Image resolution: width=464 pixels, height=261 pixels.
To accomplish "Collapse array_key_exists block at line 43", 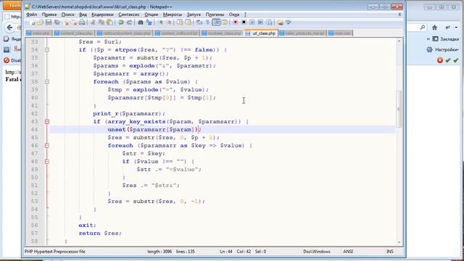I will (46, 122).
